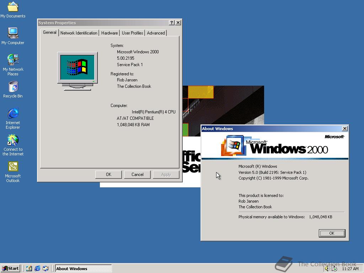
Task: Click the Windows monitor logo image
Action: (77, 71)
